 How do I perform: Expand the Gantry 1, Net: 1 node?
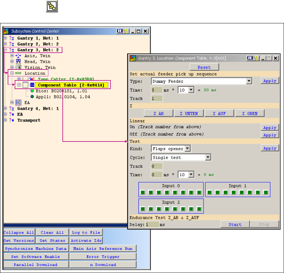coord(5,38)
